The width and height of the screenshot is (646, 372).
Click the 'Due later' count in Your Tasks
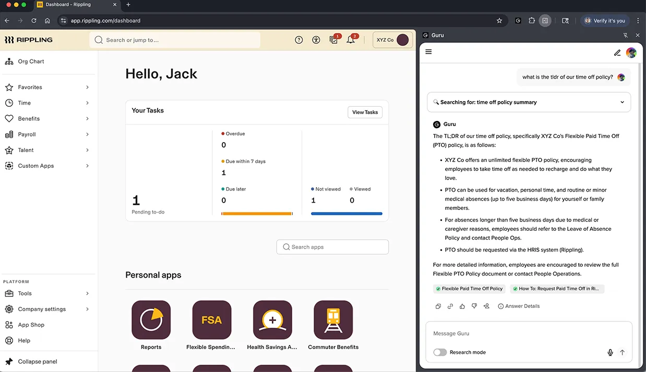[224, 201]
